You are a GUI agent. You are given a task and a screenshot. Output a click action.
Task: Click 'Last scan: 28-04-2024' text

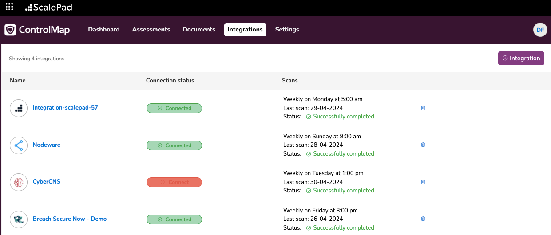coord(313,145)
